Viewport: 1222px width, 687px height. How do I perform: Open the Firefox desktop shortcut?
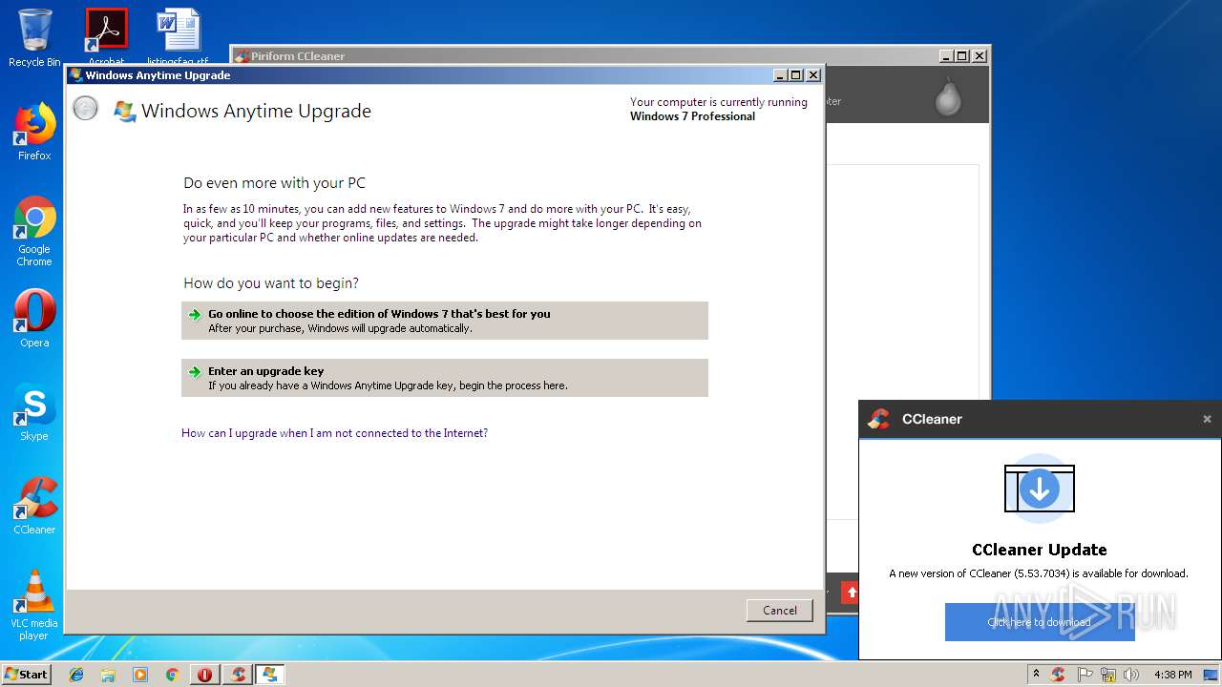pyautogui.click(x=34, y=132)
